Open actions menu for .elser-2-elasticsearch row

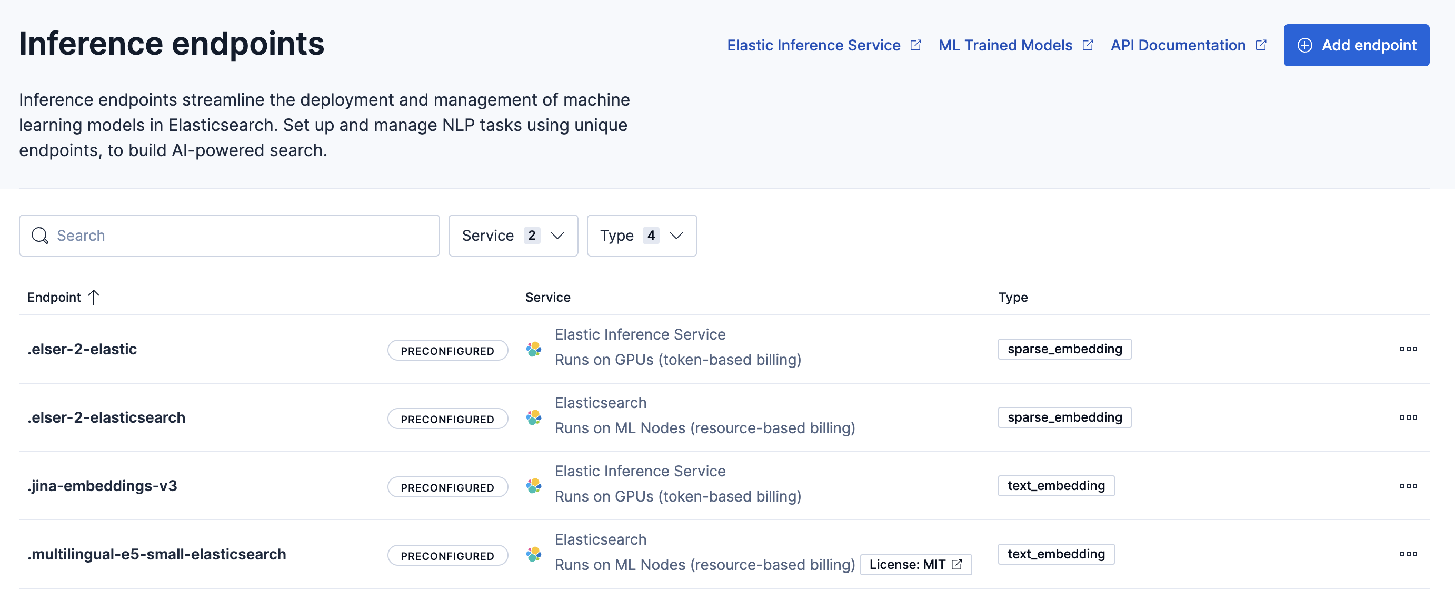(x=1408, y=417)
